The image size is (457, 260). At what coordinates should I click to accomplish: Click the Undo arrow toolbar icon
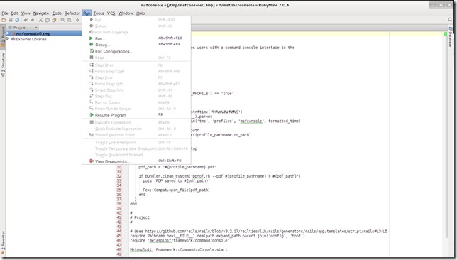(26, 20)
